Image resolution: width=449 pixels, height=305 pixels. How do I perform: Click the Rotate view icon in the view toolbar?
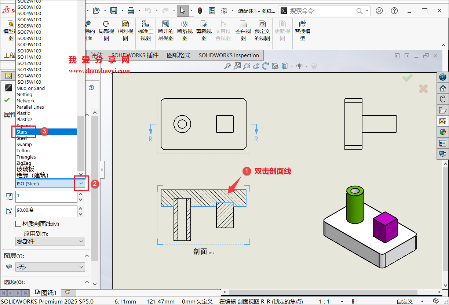click(266, 66)
